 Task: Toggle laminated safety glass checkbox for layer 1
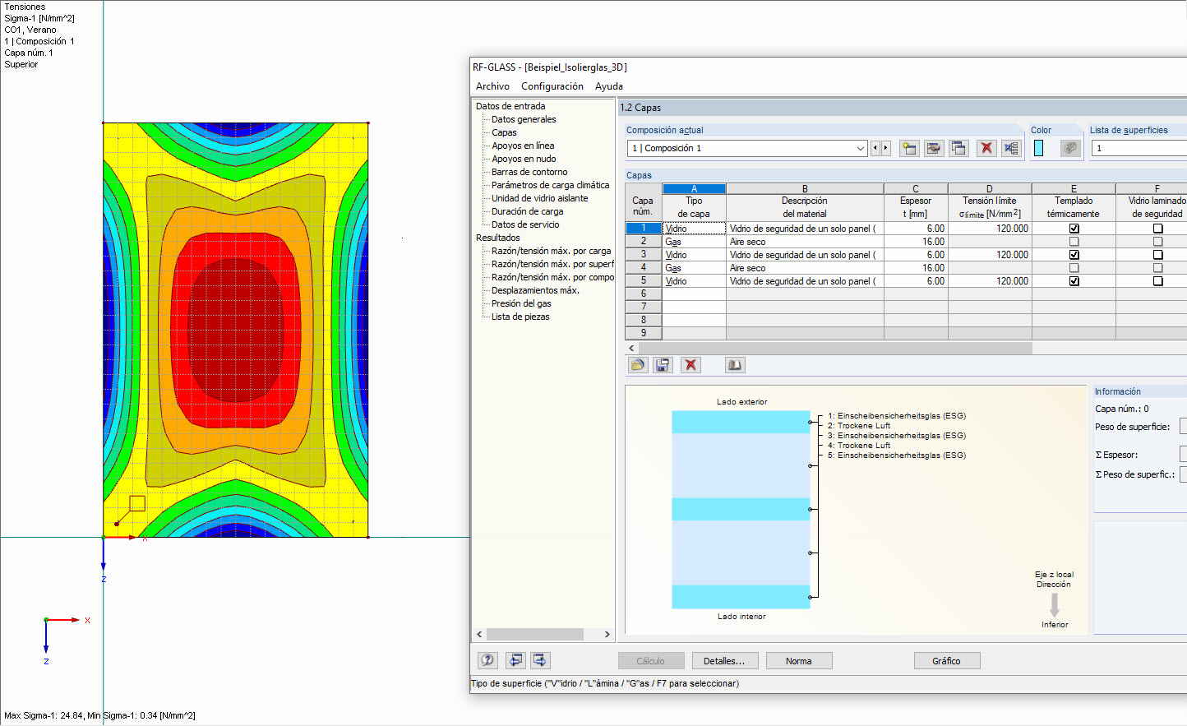pos(1157,229)
